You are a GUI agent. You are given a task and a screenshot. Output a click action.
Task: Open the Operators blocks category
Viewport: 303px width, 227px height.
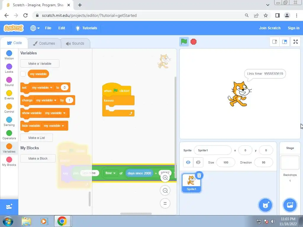[x=9, y=135]
